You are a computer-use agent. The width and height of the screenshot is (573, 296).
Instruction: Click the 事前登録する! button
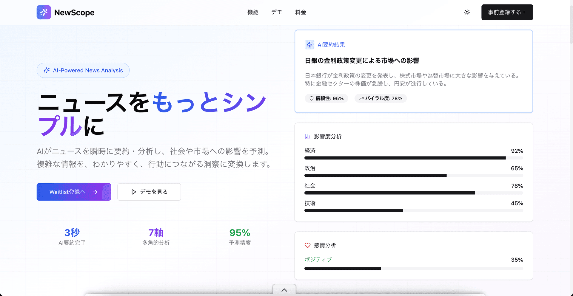pyautogui.click(x=507, y=12)
